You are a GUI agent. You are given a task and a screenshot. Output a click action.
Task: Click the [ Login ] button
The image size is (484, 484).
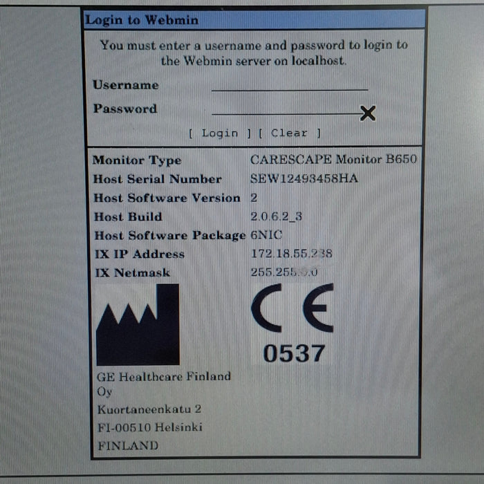220,133
